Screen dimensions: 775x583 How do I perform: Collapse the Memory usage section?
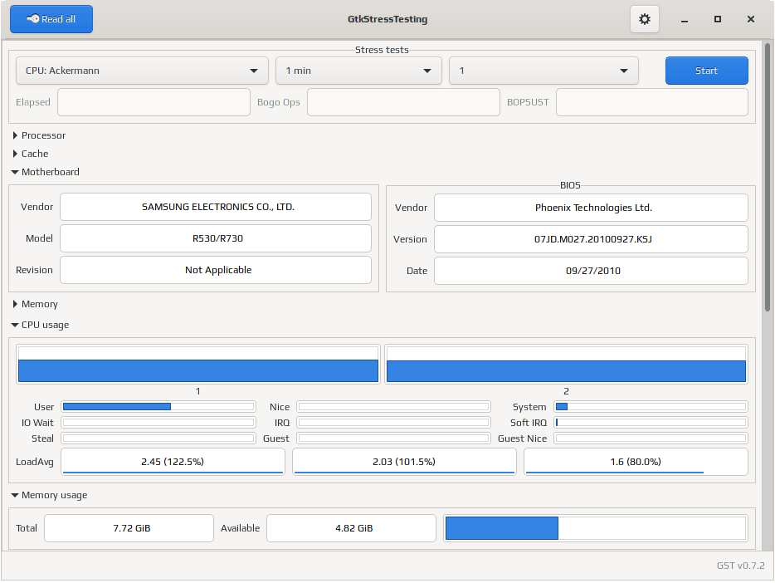(50, 495)
